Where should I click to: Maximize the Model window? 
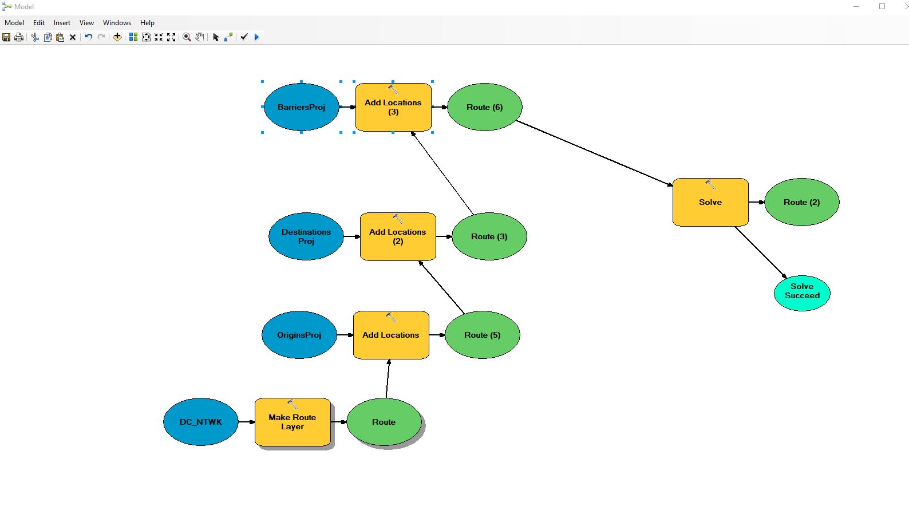click(882, 6)
